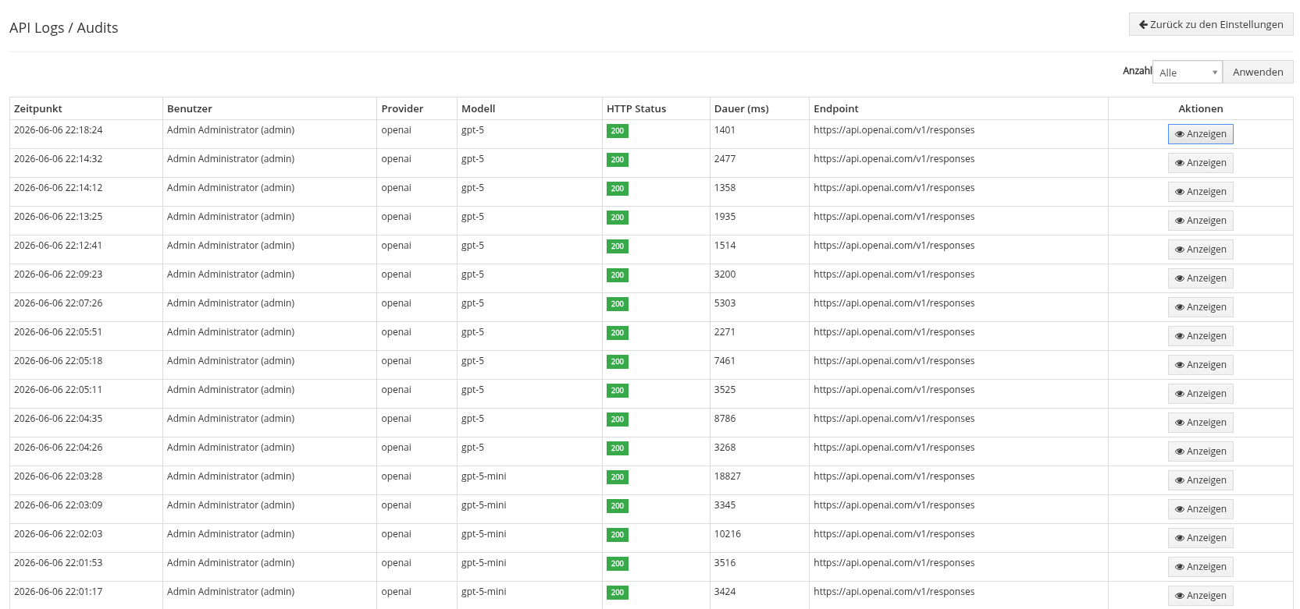Open the Anzahl dropdown showing Alle

tap(1188, 73)
